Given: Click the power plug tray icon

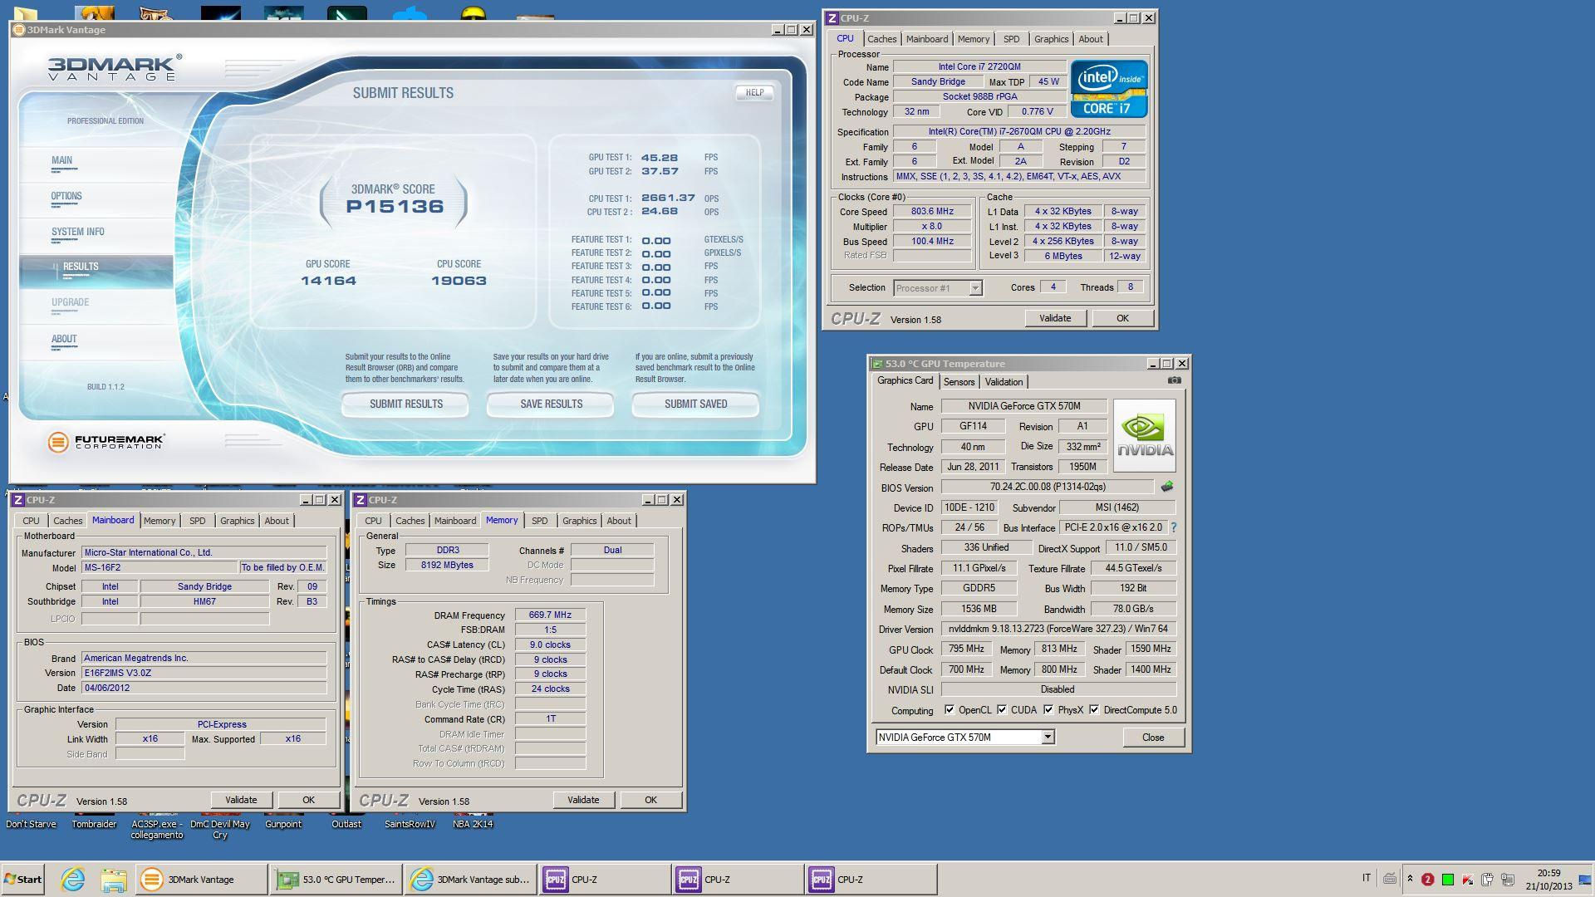Looking at the screenshot, I should click(x=1487, y=880).
